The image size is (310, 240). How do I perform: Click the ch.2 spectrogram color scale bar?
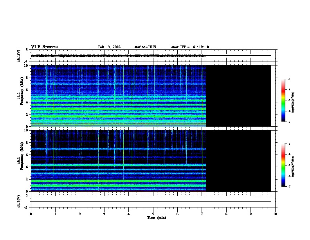283,165
